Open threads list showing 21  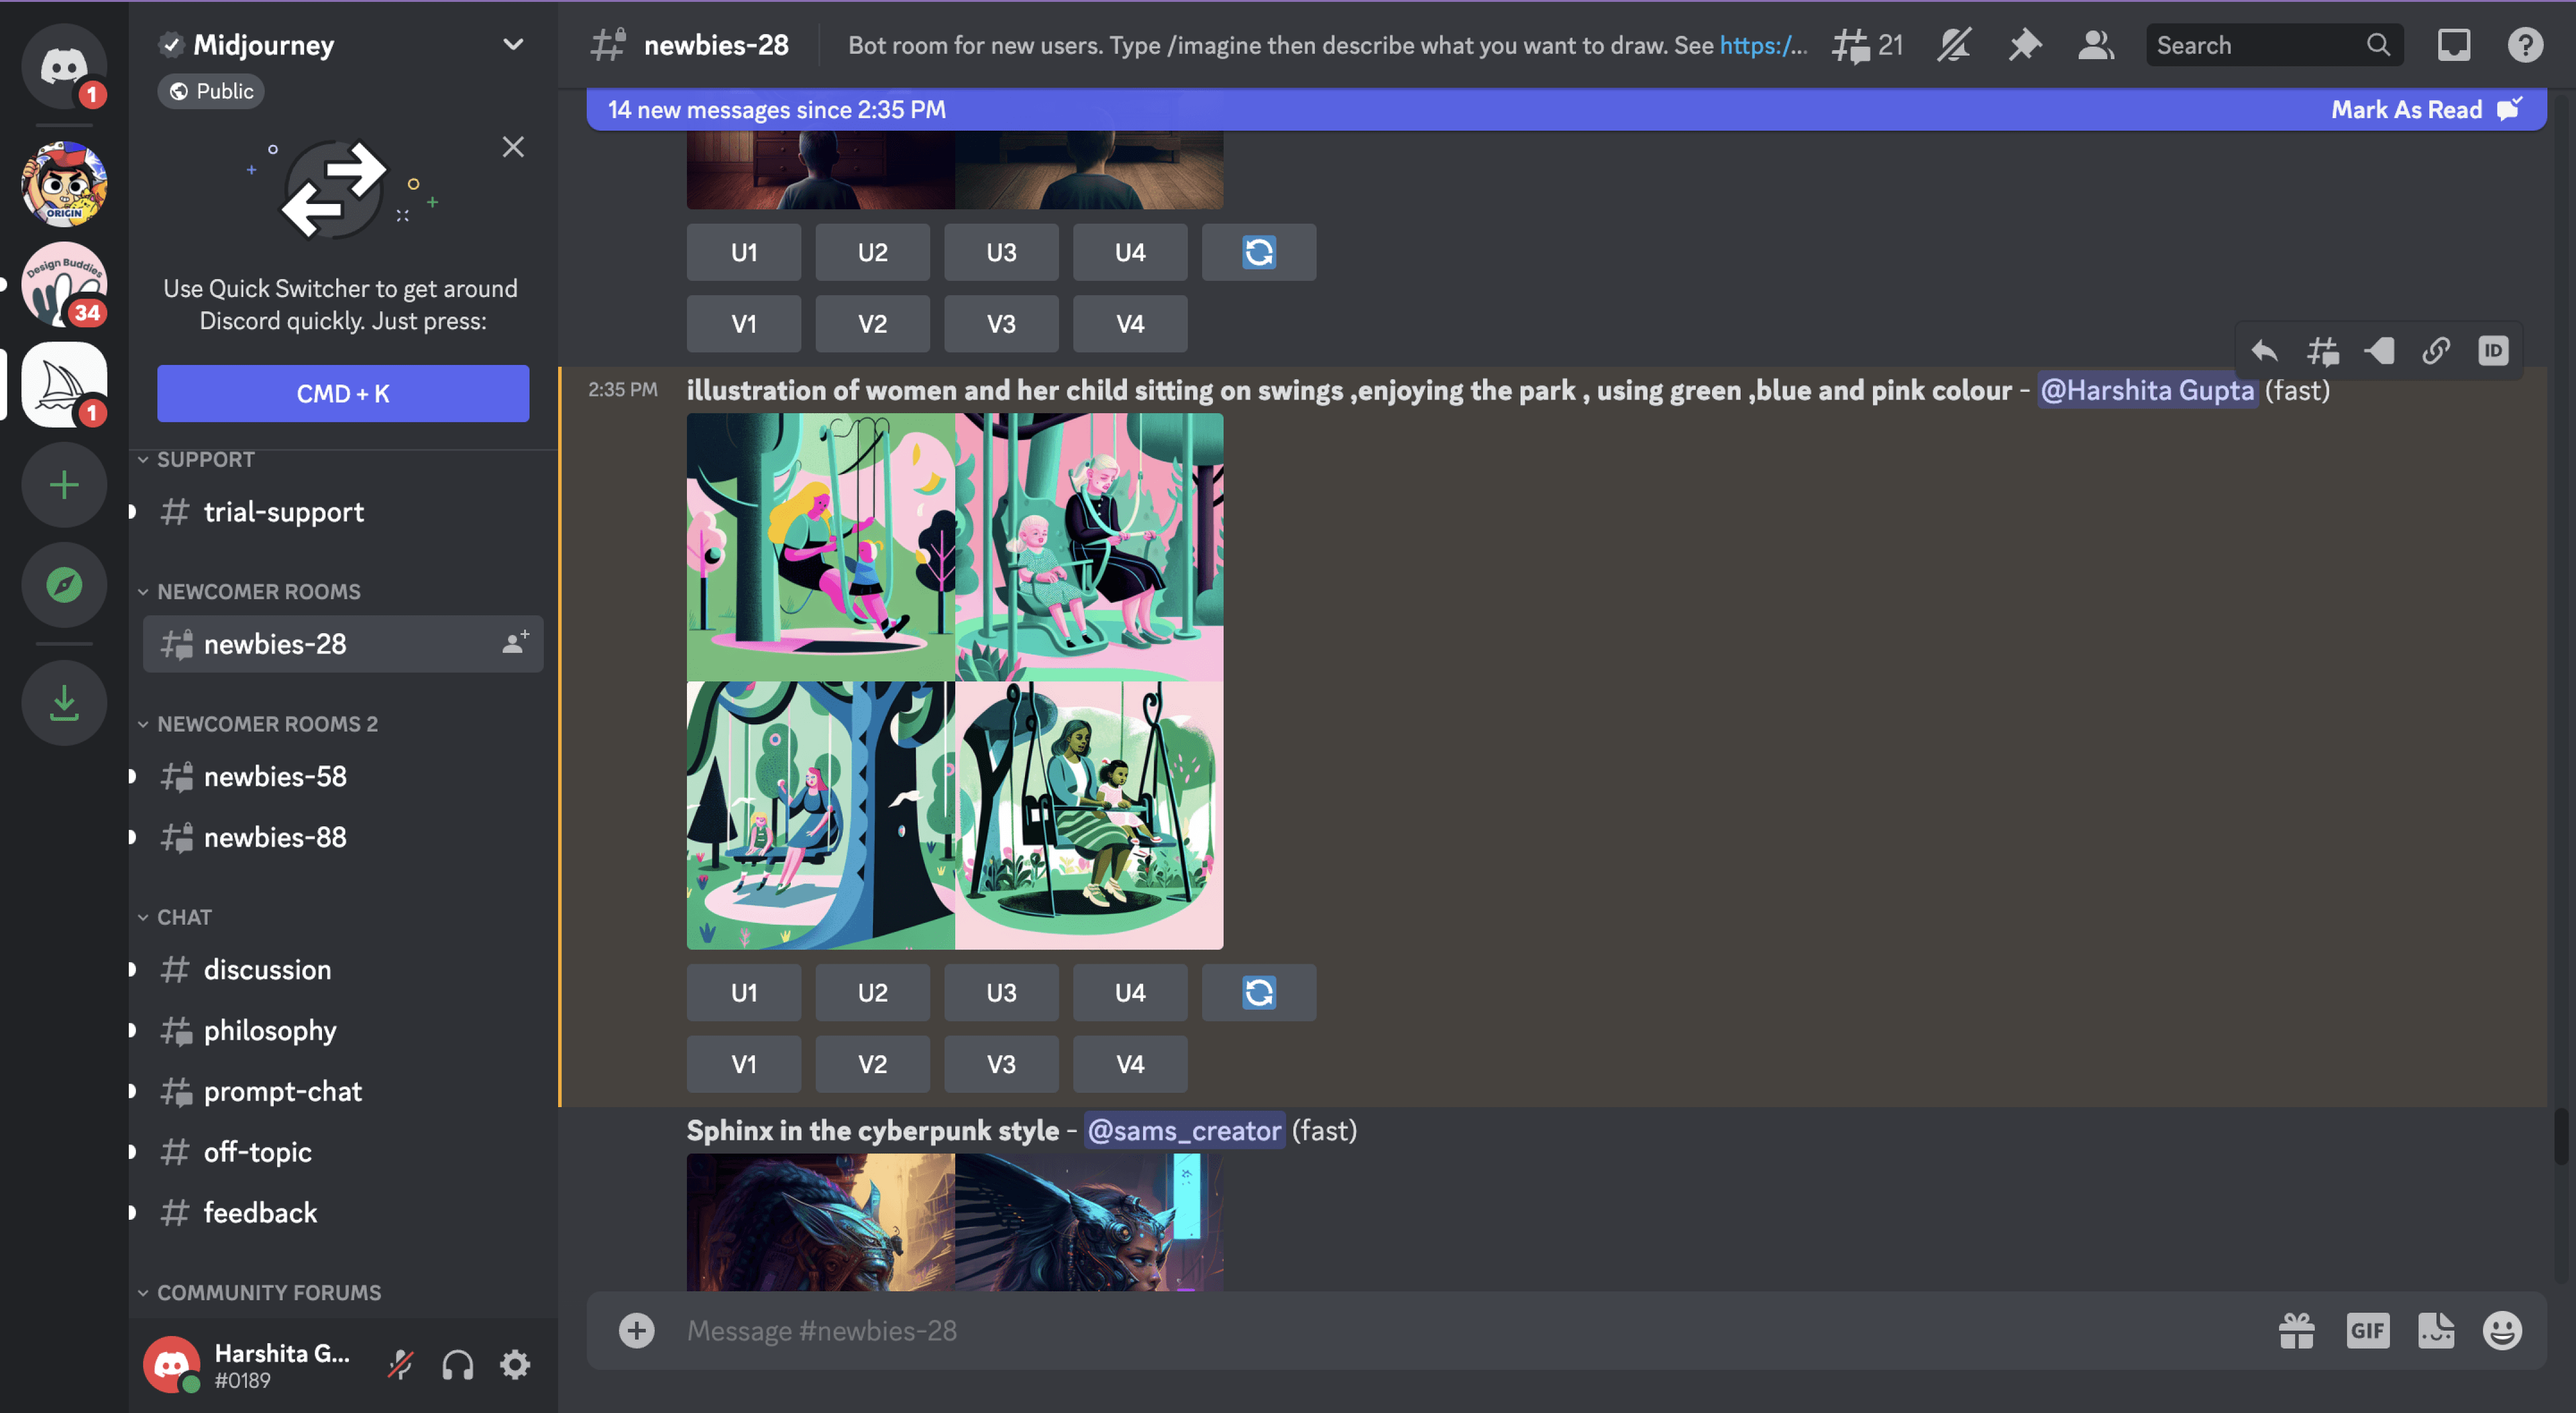(x=1867, y=45)
